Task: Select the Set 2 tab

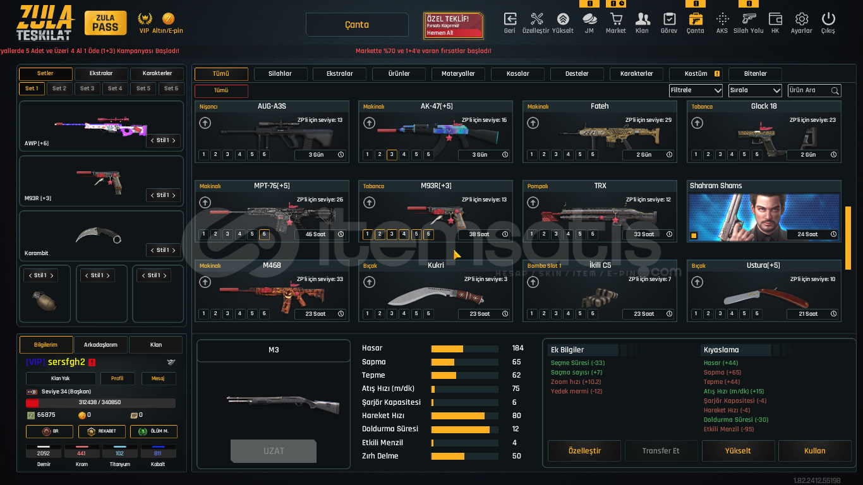Action: [59, 89]
